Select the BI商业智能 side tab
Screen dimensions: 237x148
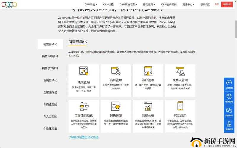(x=50, y=104)
